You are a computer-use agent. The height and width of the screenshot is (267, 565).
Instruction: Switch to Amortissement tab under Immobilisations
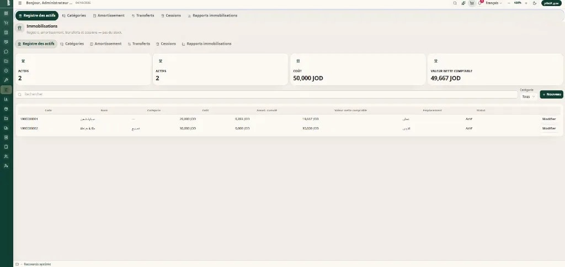(105, 44)
